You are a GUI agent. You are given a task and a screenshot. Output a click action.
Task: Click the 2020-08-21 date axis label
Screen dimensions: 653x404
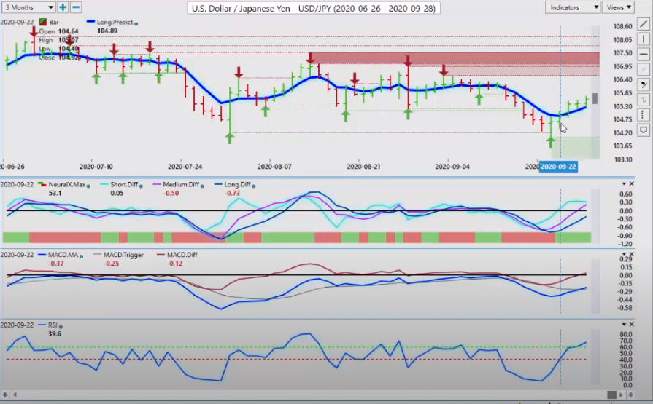pyautogui.click(x=363, y=167)
